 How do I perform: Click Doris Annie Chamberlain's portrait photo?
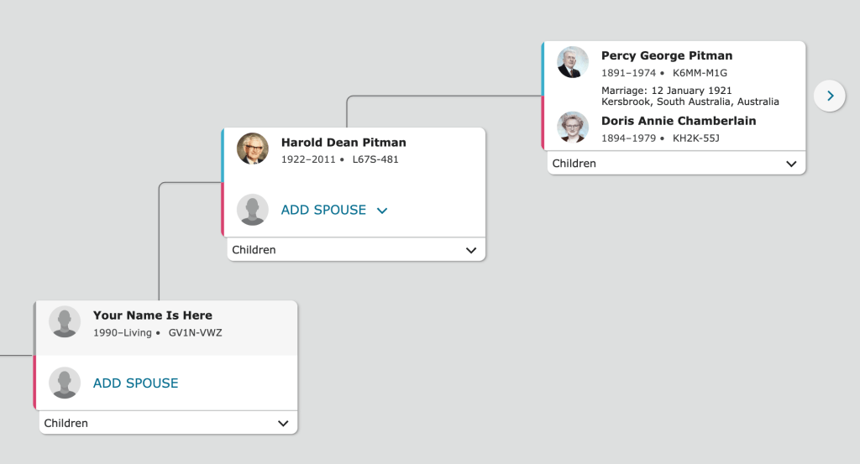573,128
